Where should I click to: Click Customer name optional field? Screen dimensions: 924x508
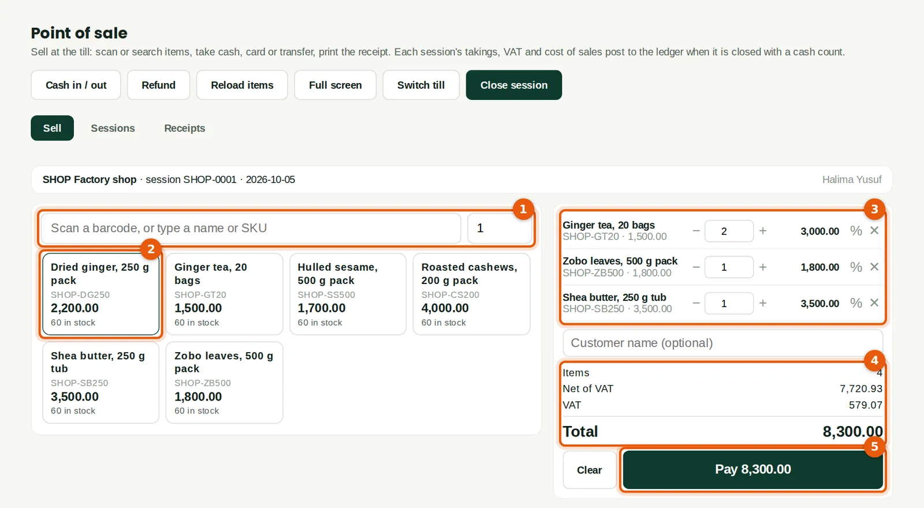pyautogui.click(x=722, y=343)
